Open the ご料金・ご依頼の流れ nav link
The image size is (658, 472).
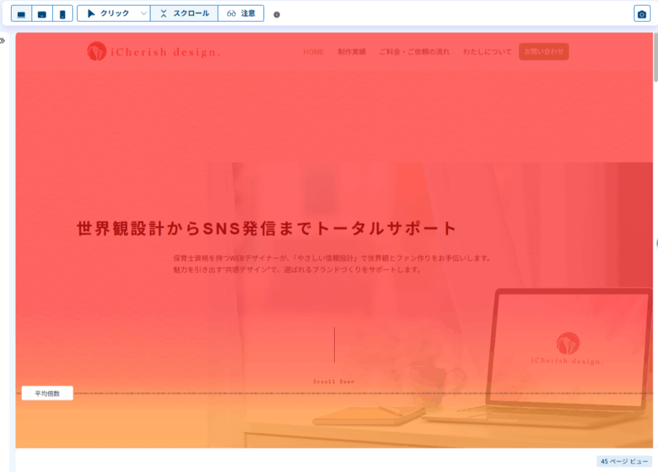(x=414, y=52)
